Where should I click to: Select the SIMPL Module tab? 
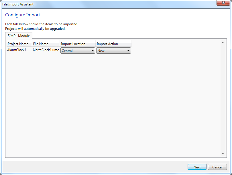[x=19, y=36]
